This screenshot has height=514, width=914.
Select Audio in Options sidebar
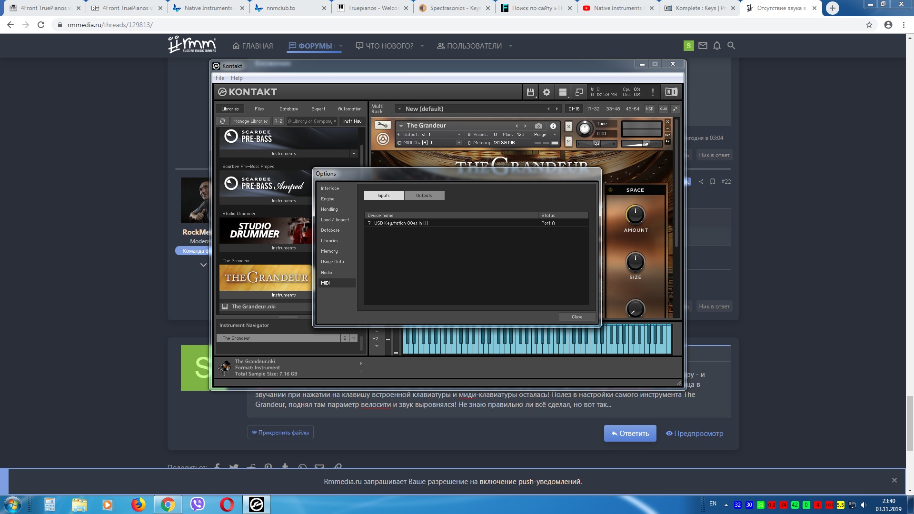tap(327, 273)
